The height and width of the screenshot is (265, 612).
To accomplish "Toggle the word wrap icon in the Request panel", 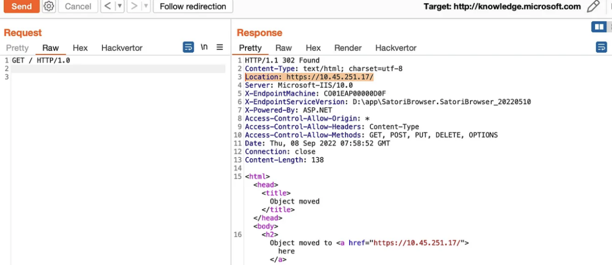I will click(188, 47).
